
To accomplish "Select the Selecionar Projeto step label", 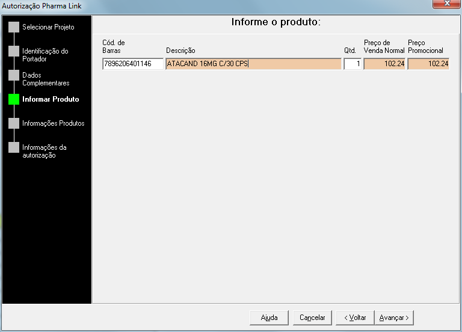I will point(48,27).
